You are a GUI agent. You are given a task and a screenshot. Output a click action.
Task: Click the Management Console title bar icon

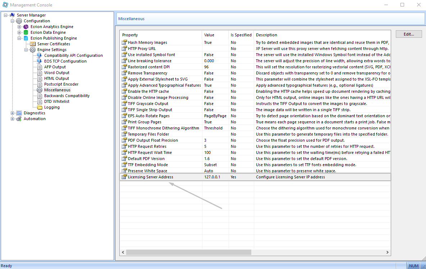point(5,5)
